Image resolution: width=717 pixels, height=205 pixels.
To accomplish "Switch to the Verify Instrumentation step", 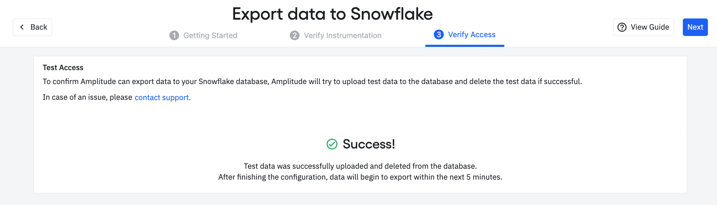I will (x=342, y=35).
